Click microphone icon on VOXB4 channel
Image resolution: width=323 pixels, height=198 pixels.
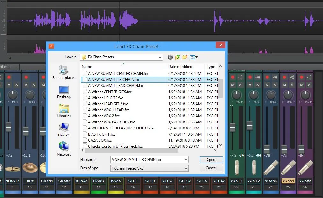[288, 168]
